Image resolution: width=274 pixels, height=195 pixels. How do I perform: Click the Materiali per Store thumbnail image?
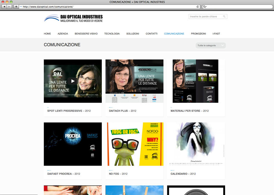(x=196, y=81)
